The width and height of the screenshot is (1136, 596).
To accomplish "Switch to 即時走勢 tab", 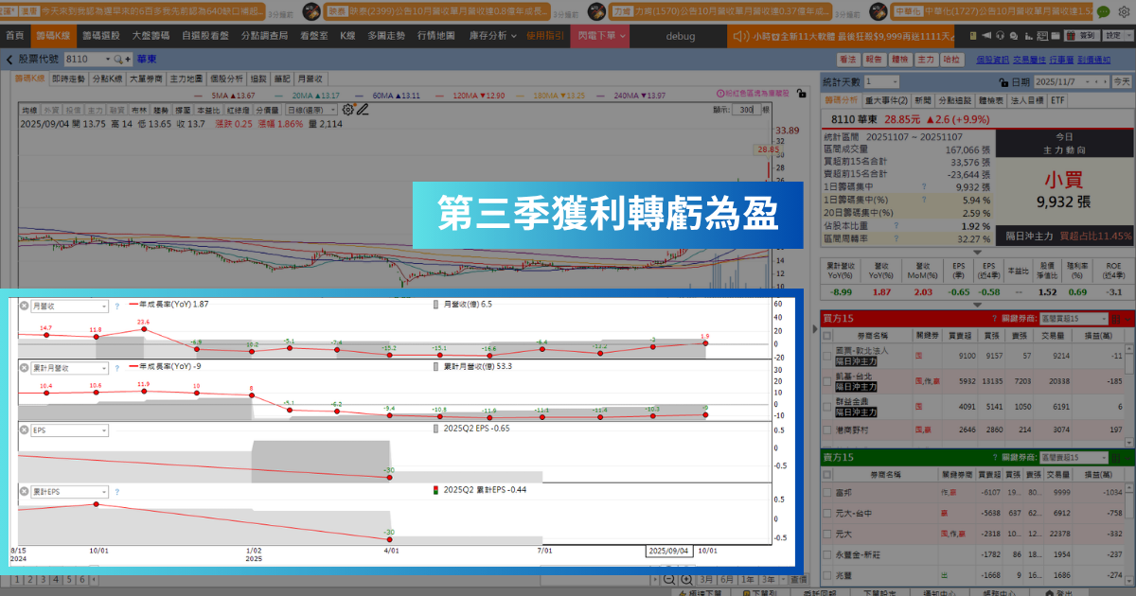I will tap(68, 79).
